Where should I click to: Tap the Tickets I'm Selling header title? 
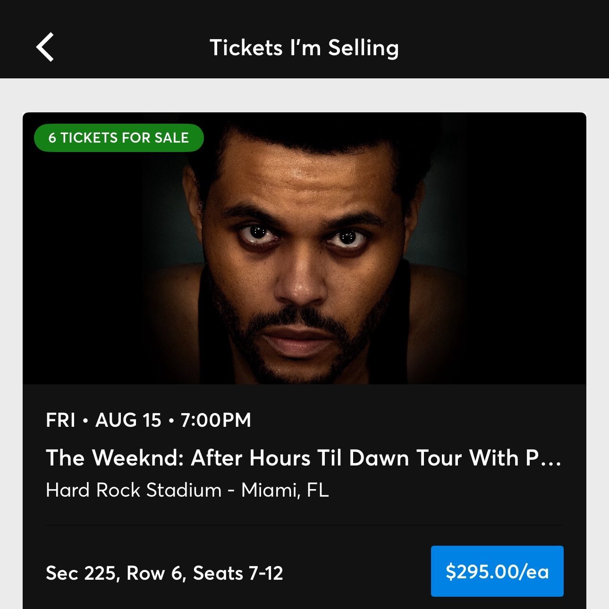[304, 48]
